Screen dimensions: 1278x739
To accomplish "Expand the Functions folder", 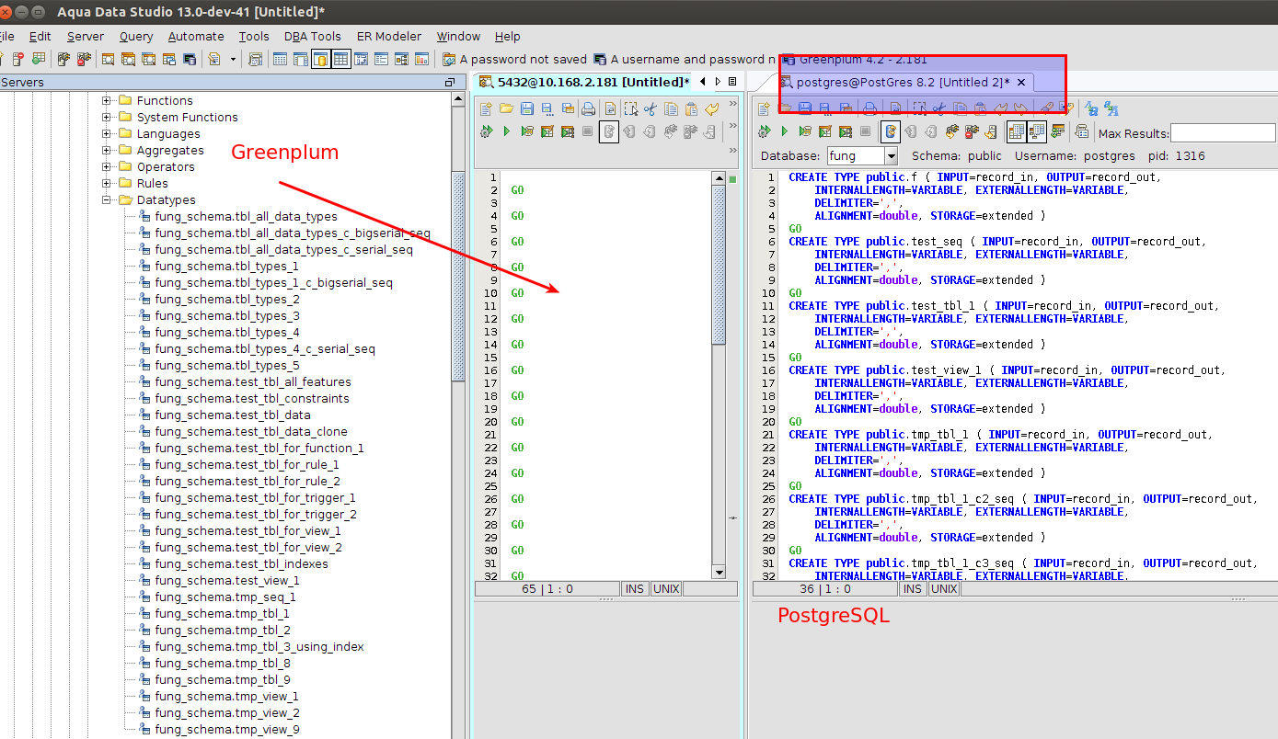I will 107,100.
